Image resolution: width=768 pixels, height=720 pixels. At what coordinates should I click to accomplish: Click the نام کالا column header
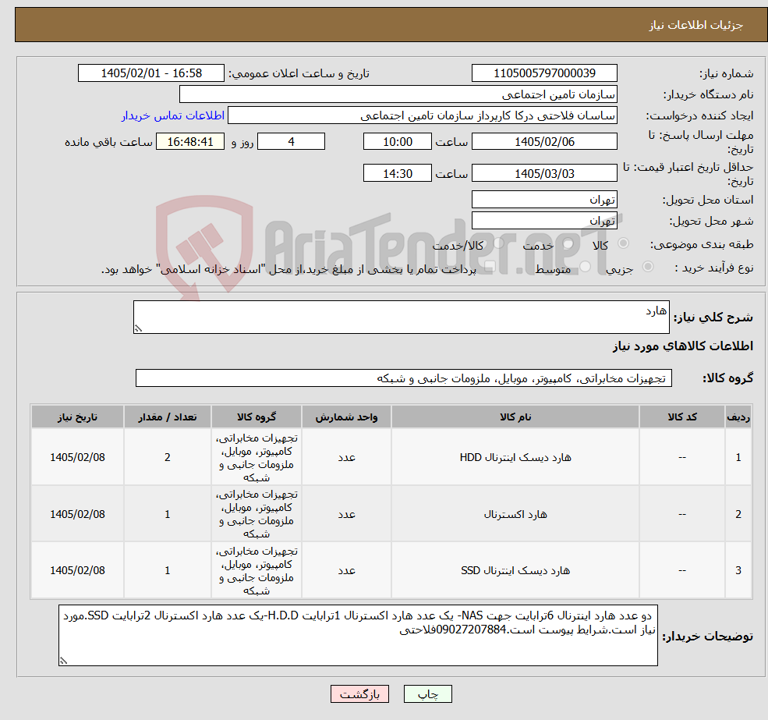515,417
